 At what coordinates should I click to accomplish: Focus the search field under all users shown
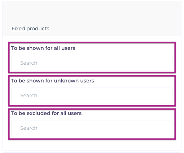coord(92,63)
